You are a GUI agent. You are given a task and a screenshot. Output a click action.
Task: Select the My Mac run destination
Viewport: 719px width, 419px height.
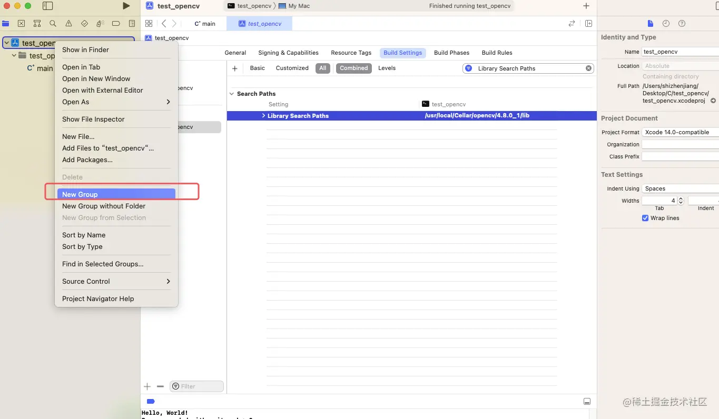tap(294, 6)
